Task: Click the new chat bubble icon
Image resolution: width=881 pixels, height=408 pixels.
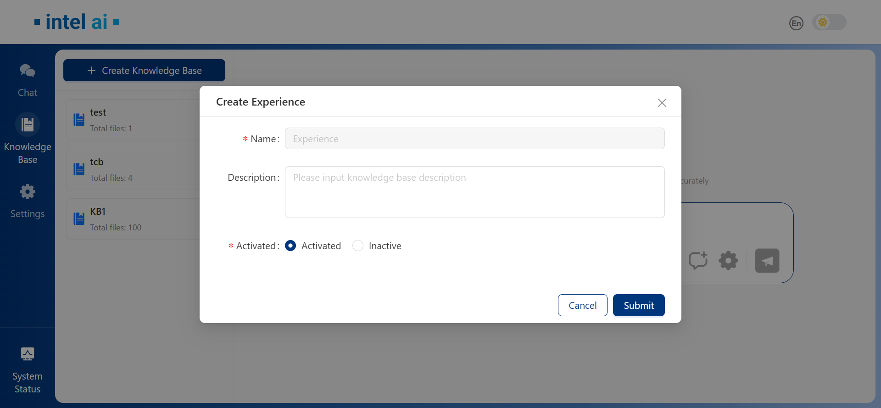Action: point(698,261)
